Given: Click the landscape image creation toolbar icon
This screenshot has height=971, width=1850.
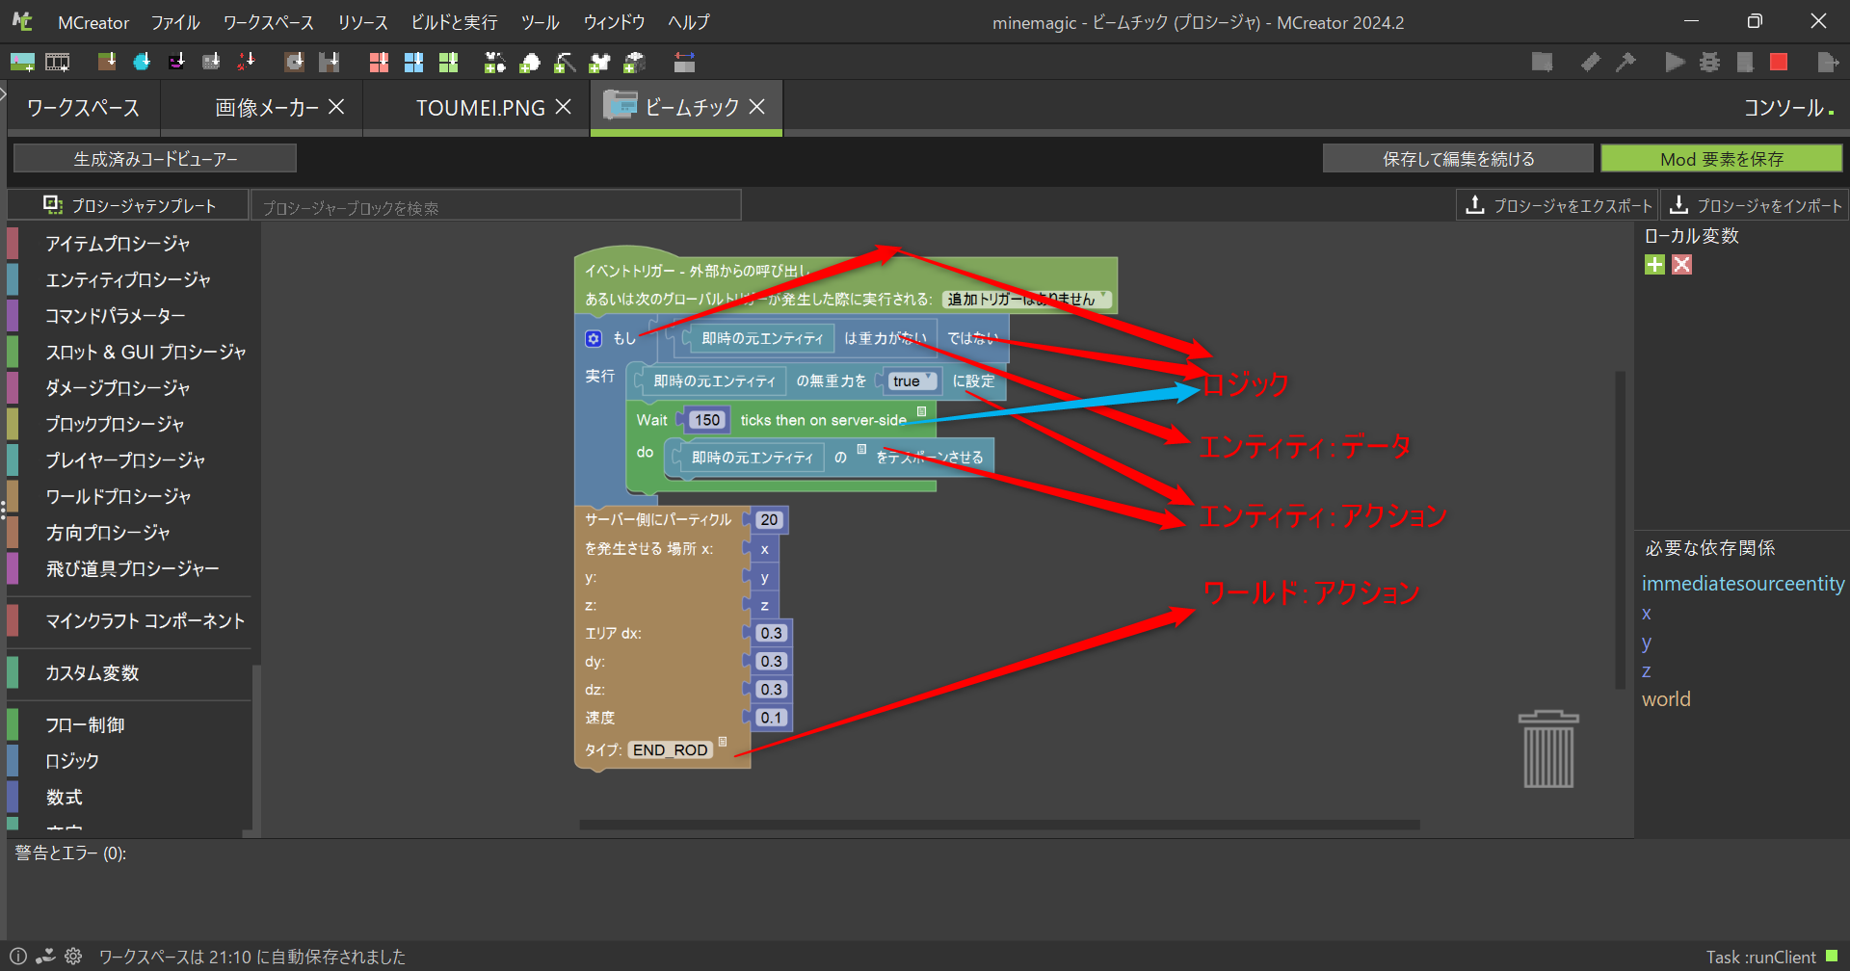Looking at the screenshot, I should (22, 63).
